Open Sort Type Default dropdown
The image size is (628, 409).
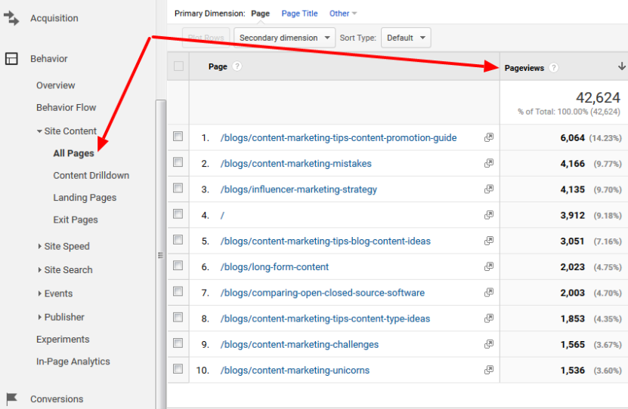(x=406, y=38)
